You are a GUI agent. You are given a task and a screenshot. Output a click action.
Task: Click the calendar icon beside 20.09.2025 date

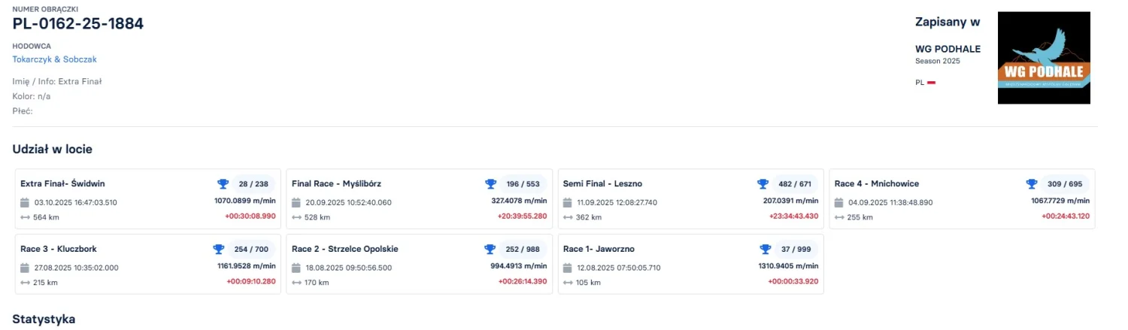pyautogui.click(x=296, y=202)
